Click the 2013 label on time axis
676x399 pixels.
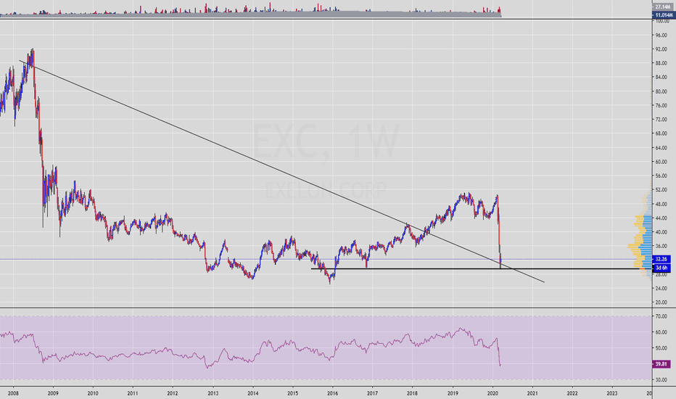click(x=213, y=393)
